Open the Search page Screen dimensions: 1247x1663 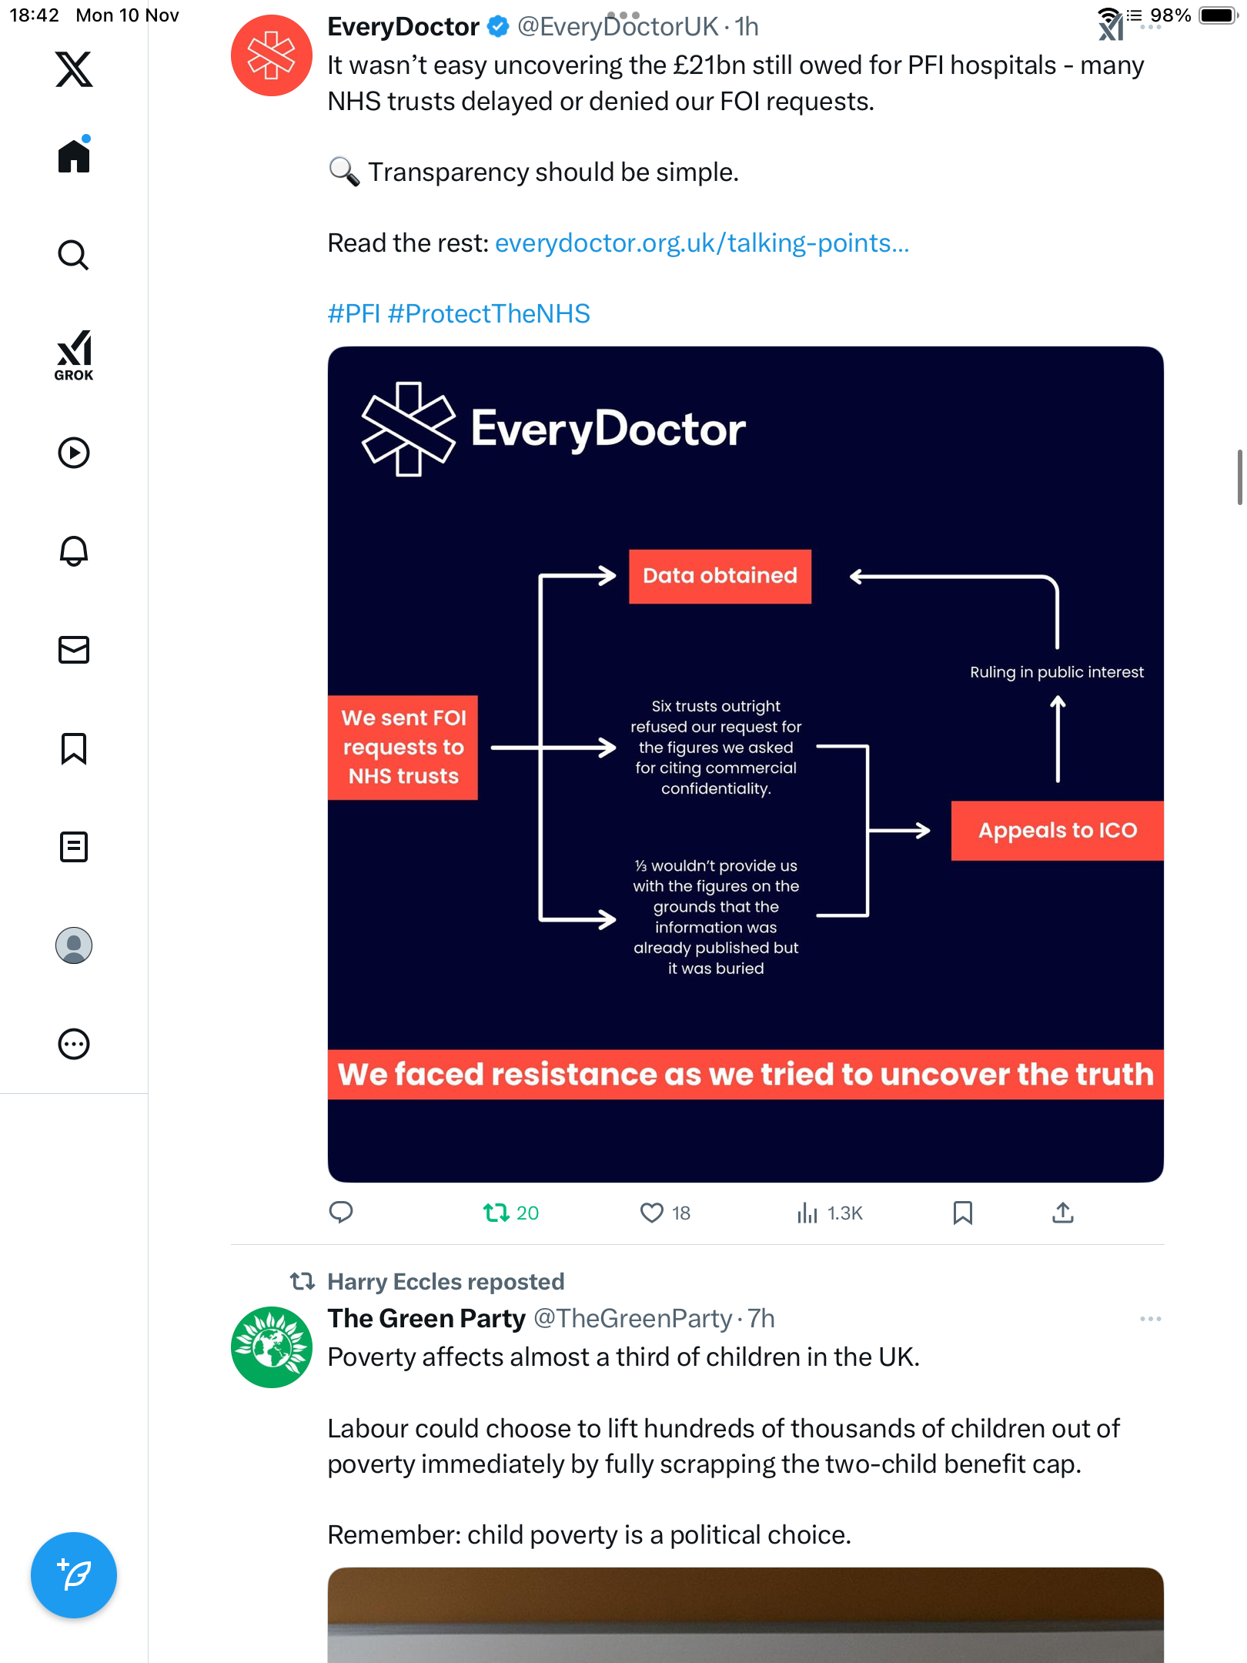(x=74, y=255)
